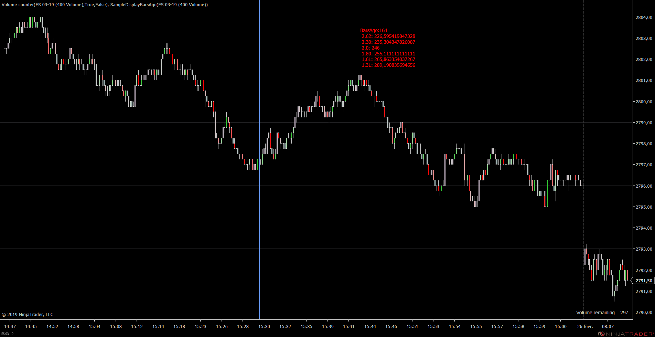
Task: Click the 14:52 time axis label
Action: pos(52,326)
